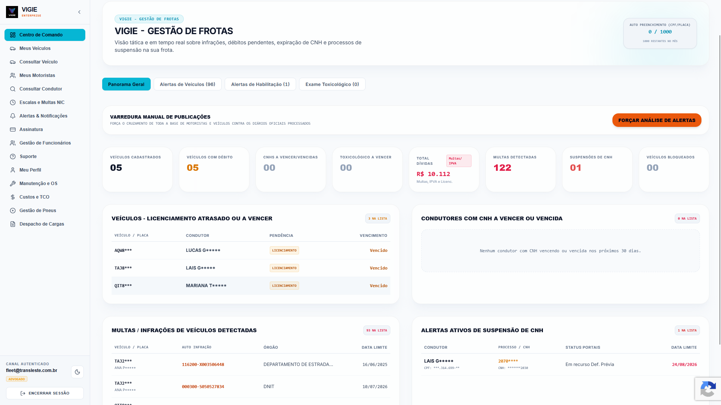Click the Total Dívidas R$ 10.112 card
721x405 pixels.
[x=444, y=169]
